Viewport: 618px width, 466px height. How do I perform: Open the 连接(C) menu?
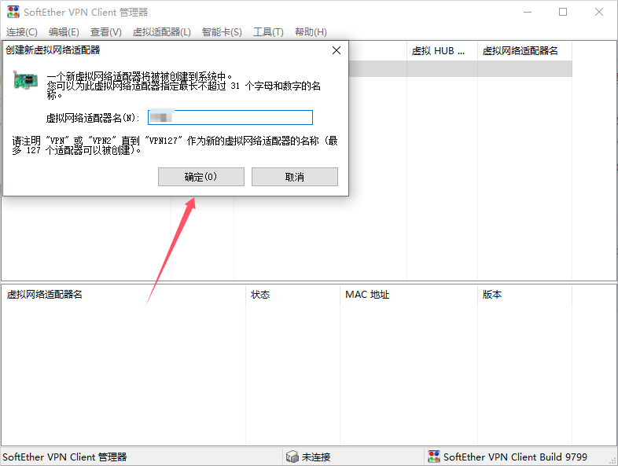(x=22, y=32)
